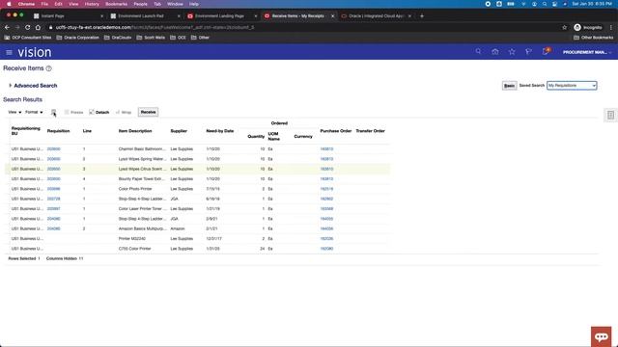Open Spotlight search in the menu bar
This screenshot has width=618, height=347.
(545, 4)
